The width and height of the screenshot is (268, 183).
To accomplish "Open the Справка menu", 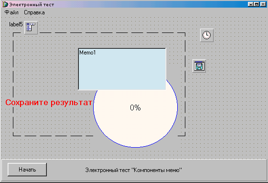I will click(x=34, y=12).
